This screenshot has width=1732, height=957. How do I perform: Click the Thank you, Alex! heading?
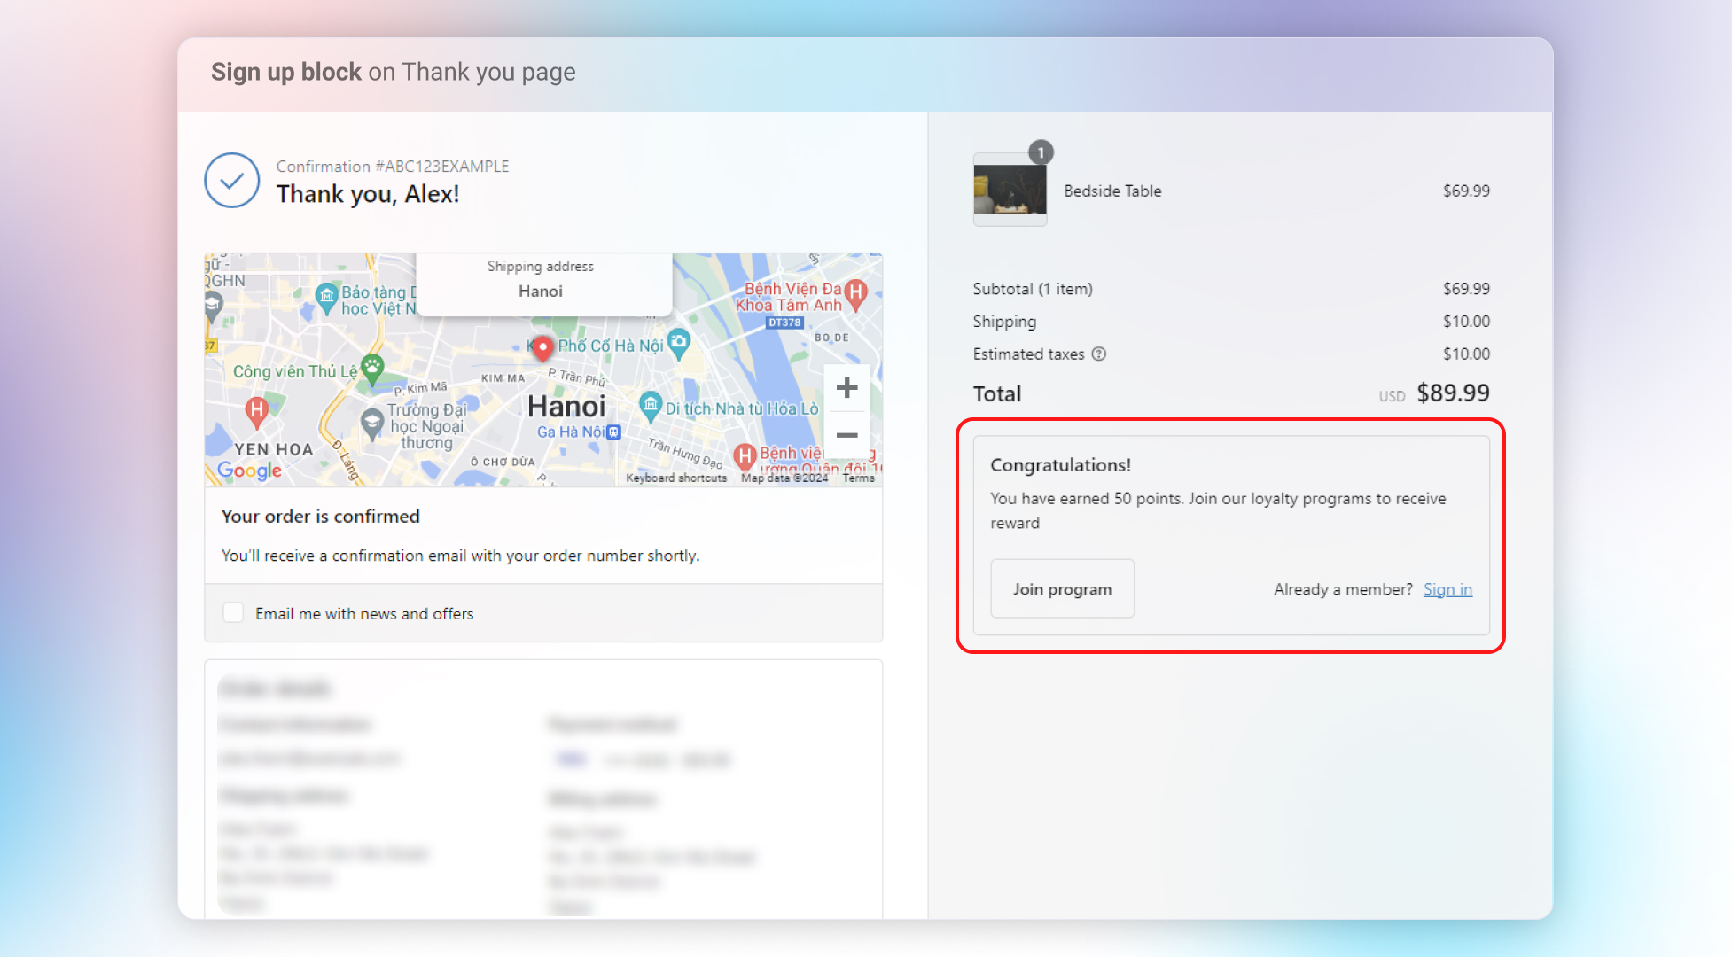[368, 194]
